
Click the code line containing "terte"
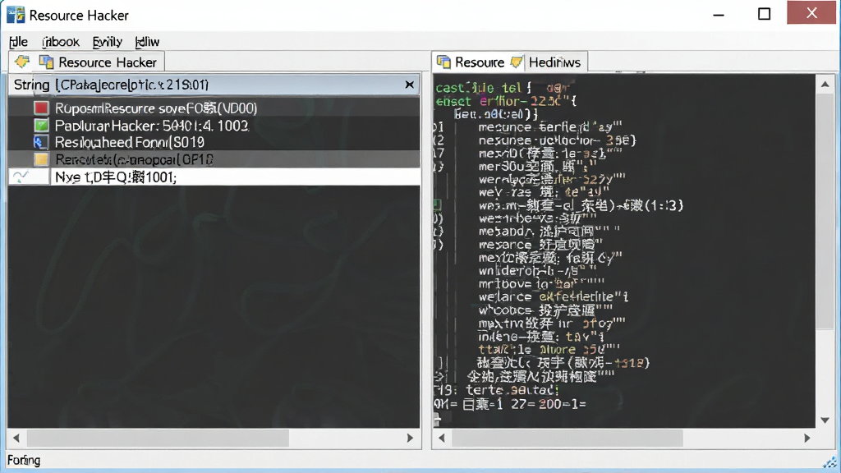click(x=497, y=390)
